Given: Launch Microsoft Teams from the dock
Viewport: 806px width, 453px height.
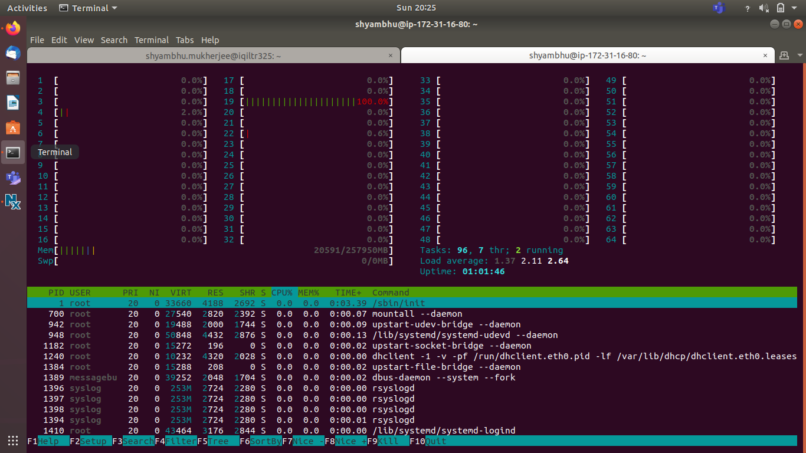Looking at the screenshot, I should pyautogui.click(x=12, y=178).
